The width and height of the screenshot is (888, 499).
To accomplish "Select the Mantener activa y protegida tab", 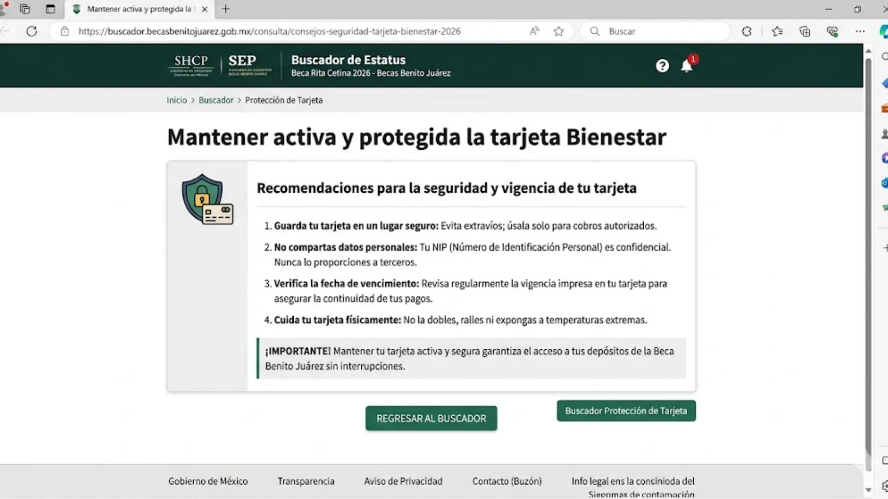I will 139,9.
